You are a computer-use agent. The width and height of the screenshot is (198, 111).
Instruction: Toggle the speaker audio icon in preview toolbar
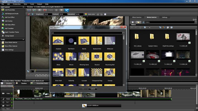coord(33,14)
